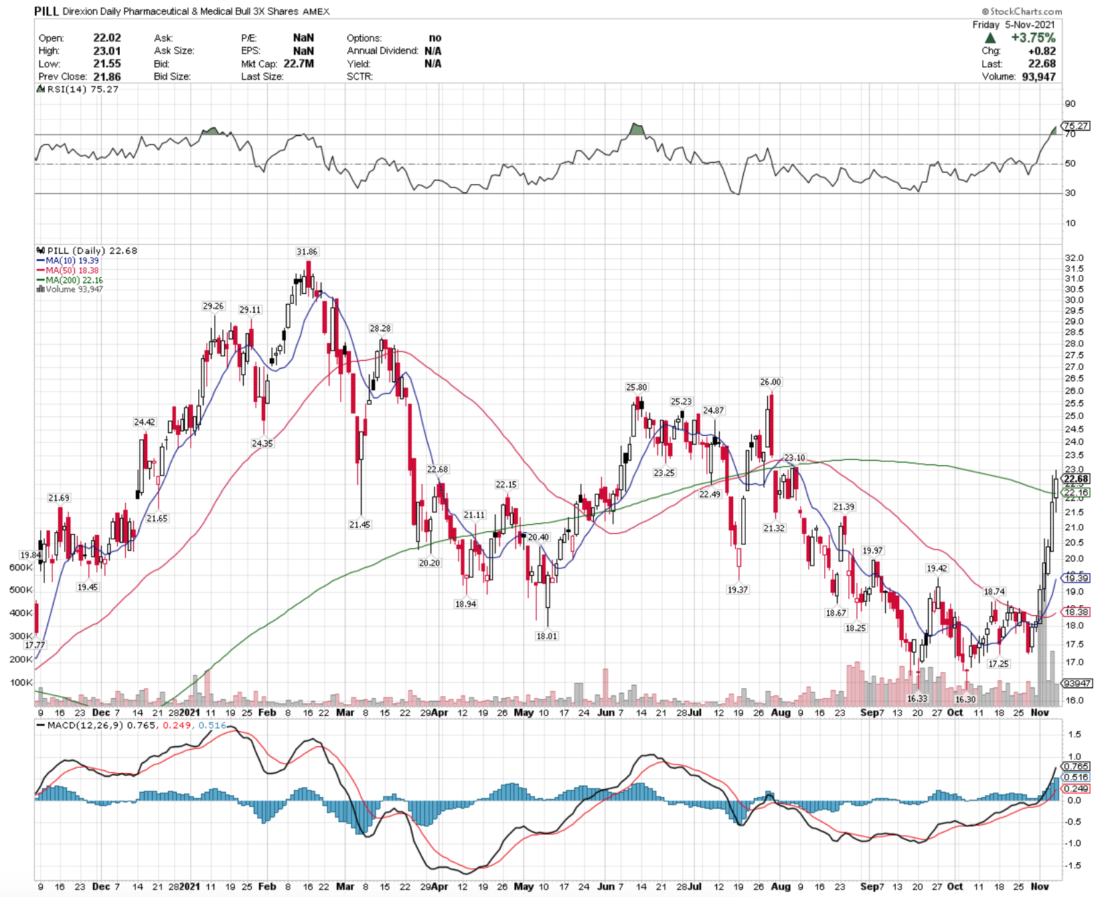Click the 26.00 price high annotation
Image resolution: width=1102 pixels, height=897 pixels.
(x=771, y=382)
